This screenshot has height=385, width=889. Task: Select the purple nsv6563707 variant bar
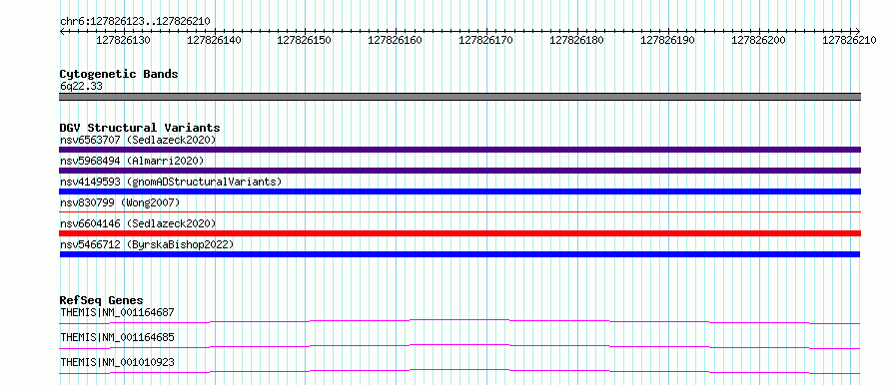point(460,150)
